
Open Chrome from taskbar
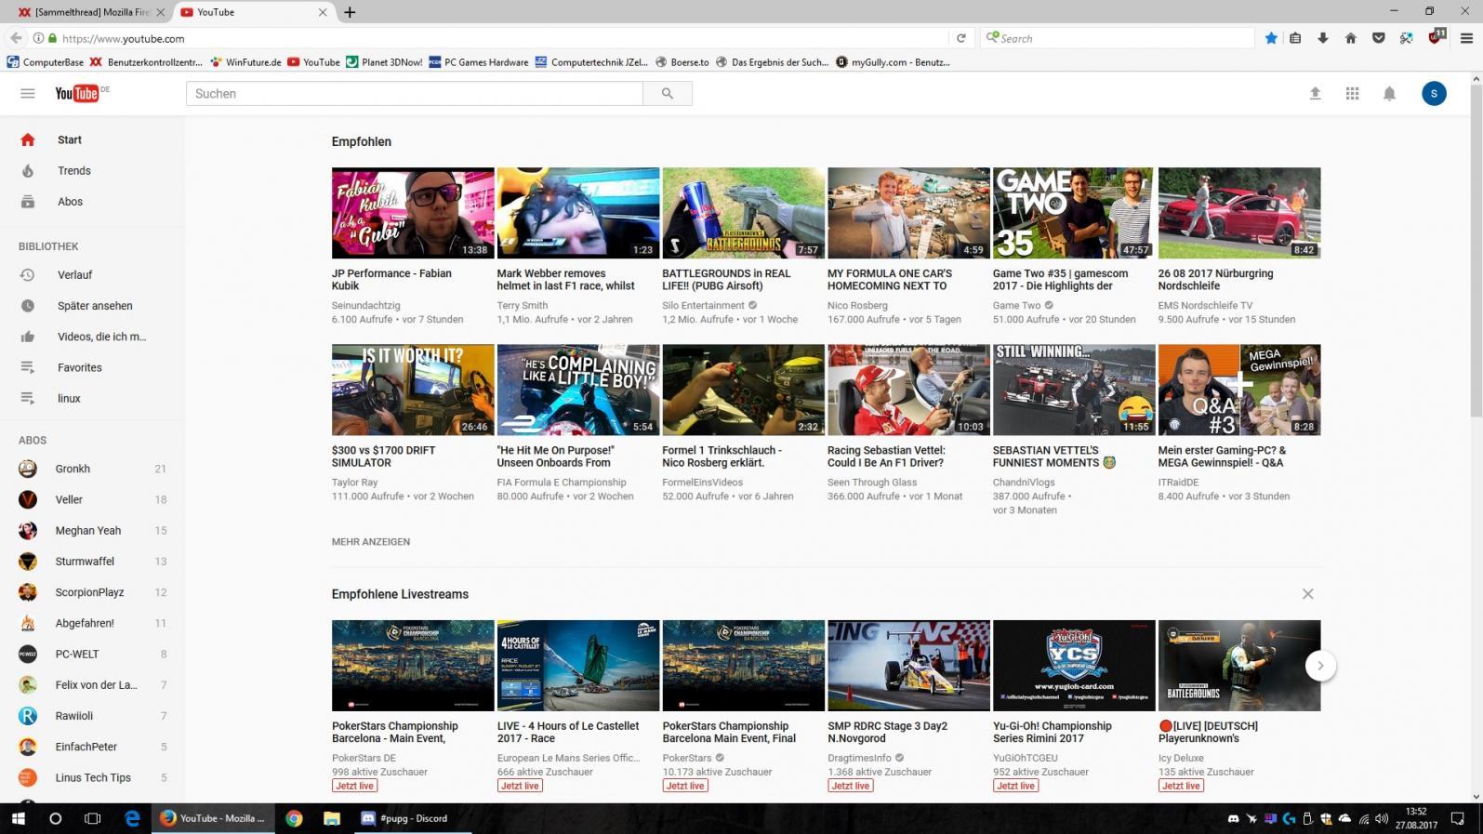[x=294, y=818]
